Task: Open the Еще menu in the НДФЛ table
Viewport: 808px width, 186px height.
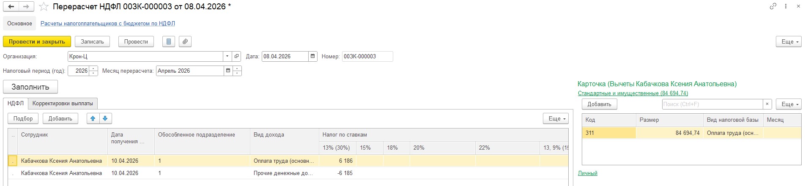Action: (x=555, y=118)
